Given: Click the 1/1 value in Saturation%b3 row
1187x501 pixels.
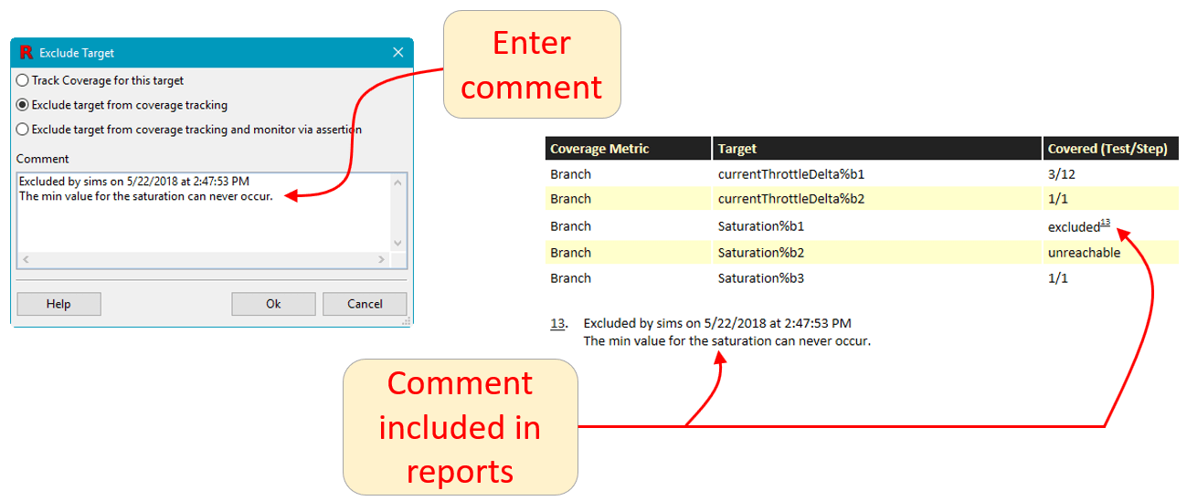Looking at the screenshot, I should tap(1057, 277).
